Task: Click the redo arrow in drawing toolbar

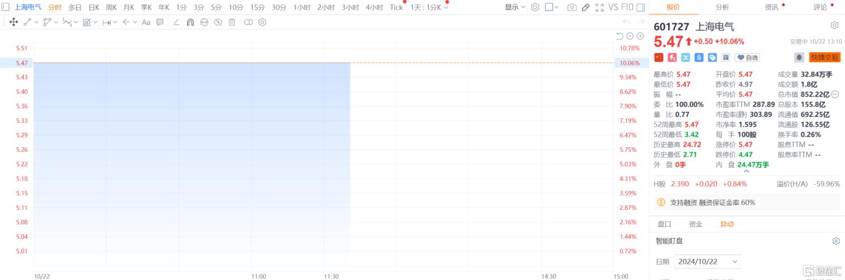Action: coord(641,22)
